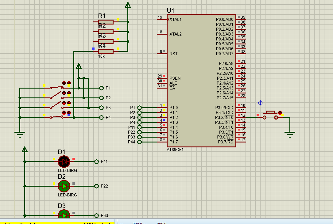Click the ALE pin label
The width and height of the screenshot is (333, 224).
(173, 83)
